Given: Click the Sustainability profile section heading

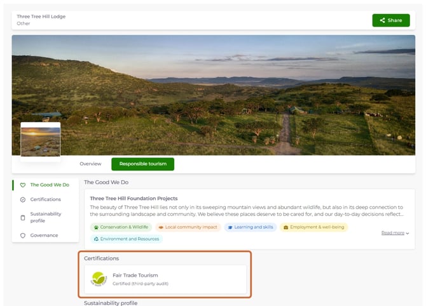Looking at the screenshot, I should [111, 303].
